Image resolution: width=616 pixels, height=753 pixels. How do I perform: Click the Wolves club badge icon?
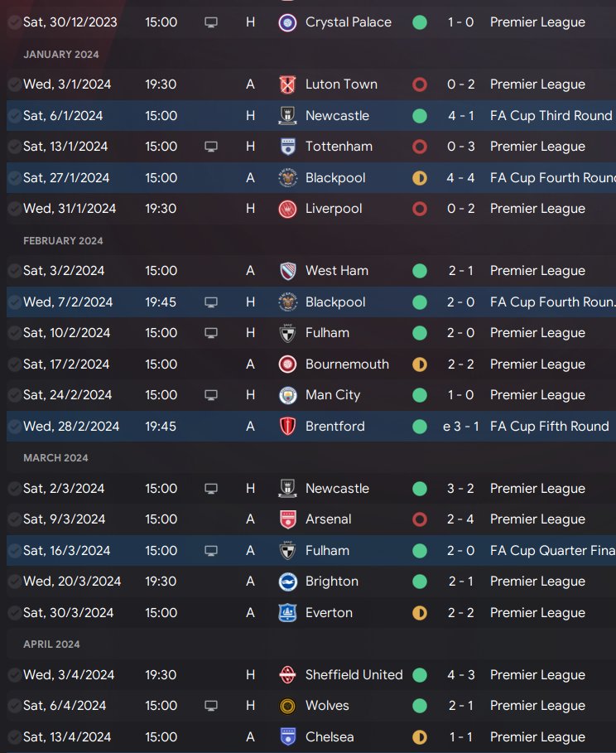pos(287,706)
